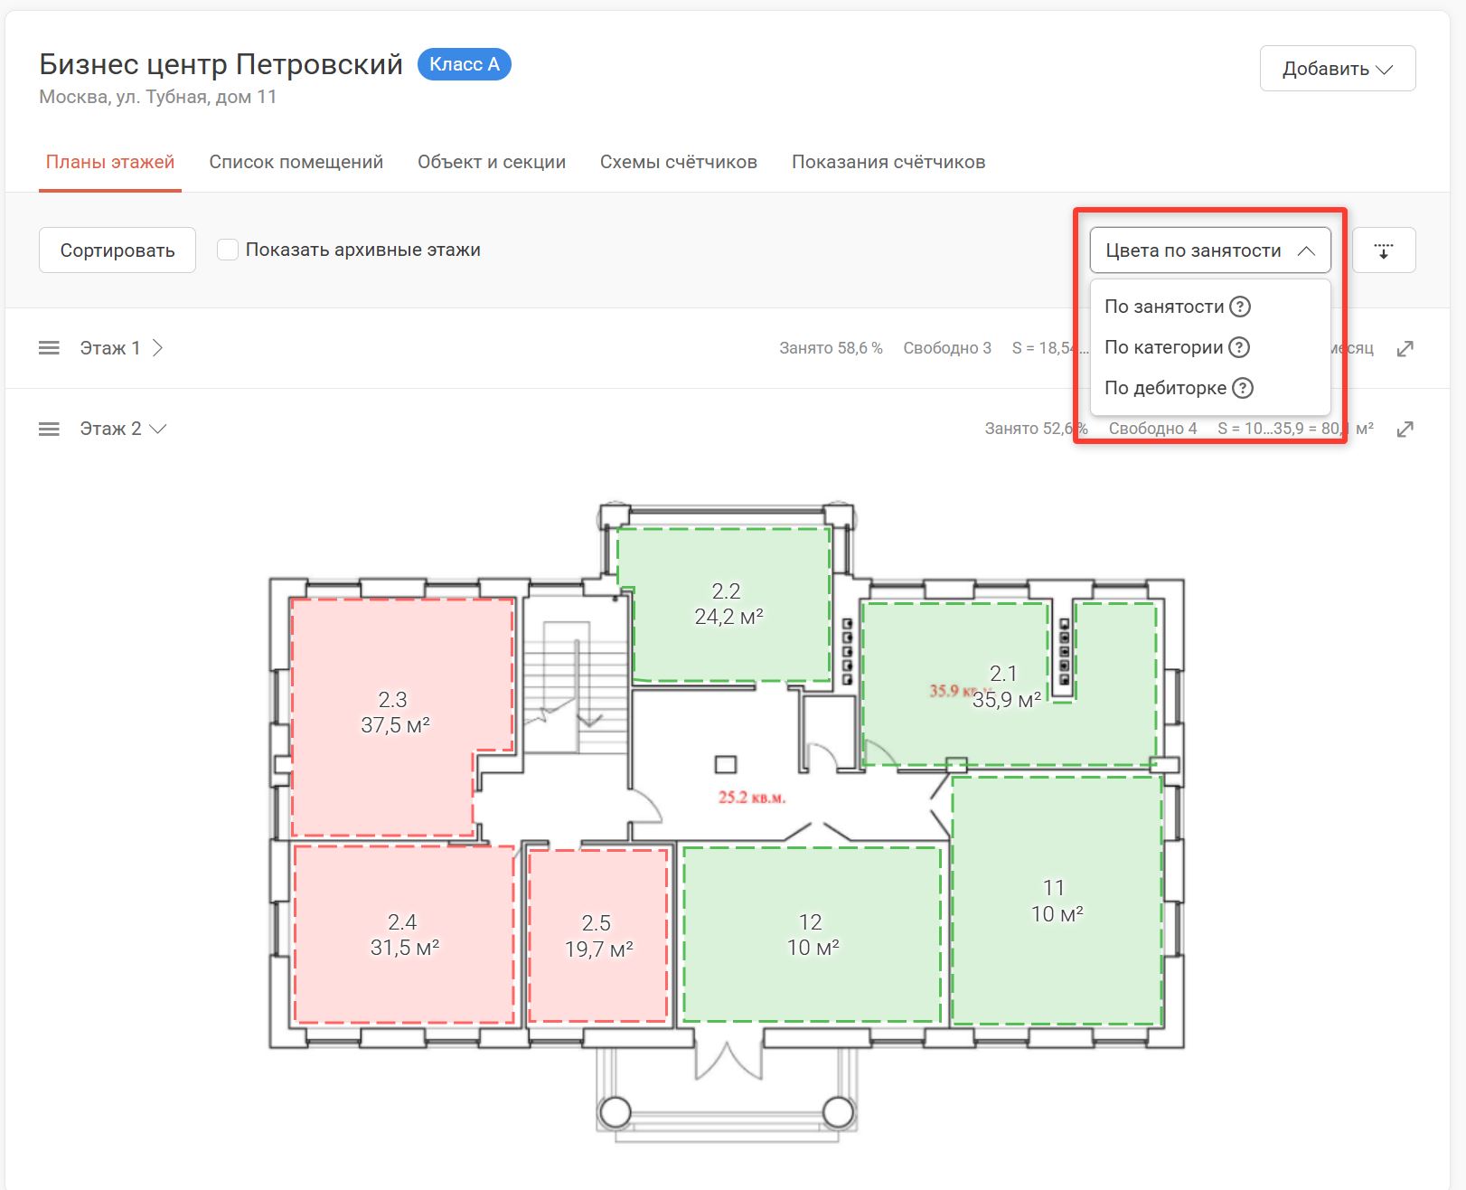The width and height of the screenshot is (1466, 1190).
Task: Select room 2.5 on floor plan
Action: pos(598,936)
